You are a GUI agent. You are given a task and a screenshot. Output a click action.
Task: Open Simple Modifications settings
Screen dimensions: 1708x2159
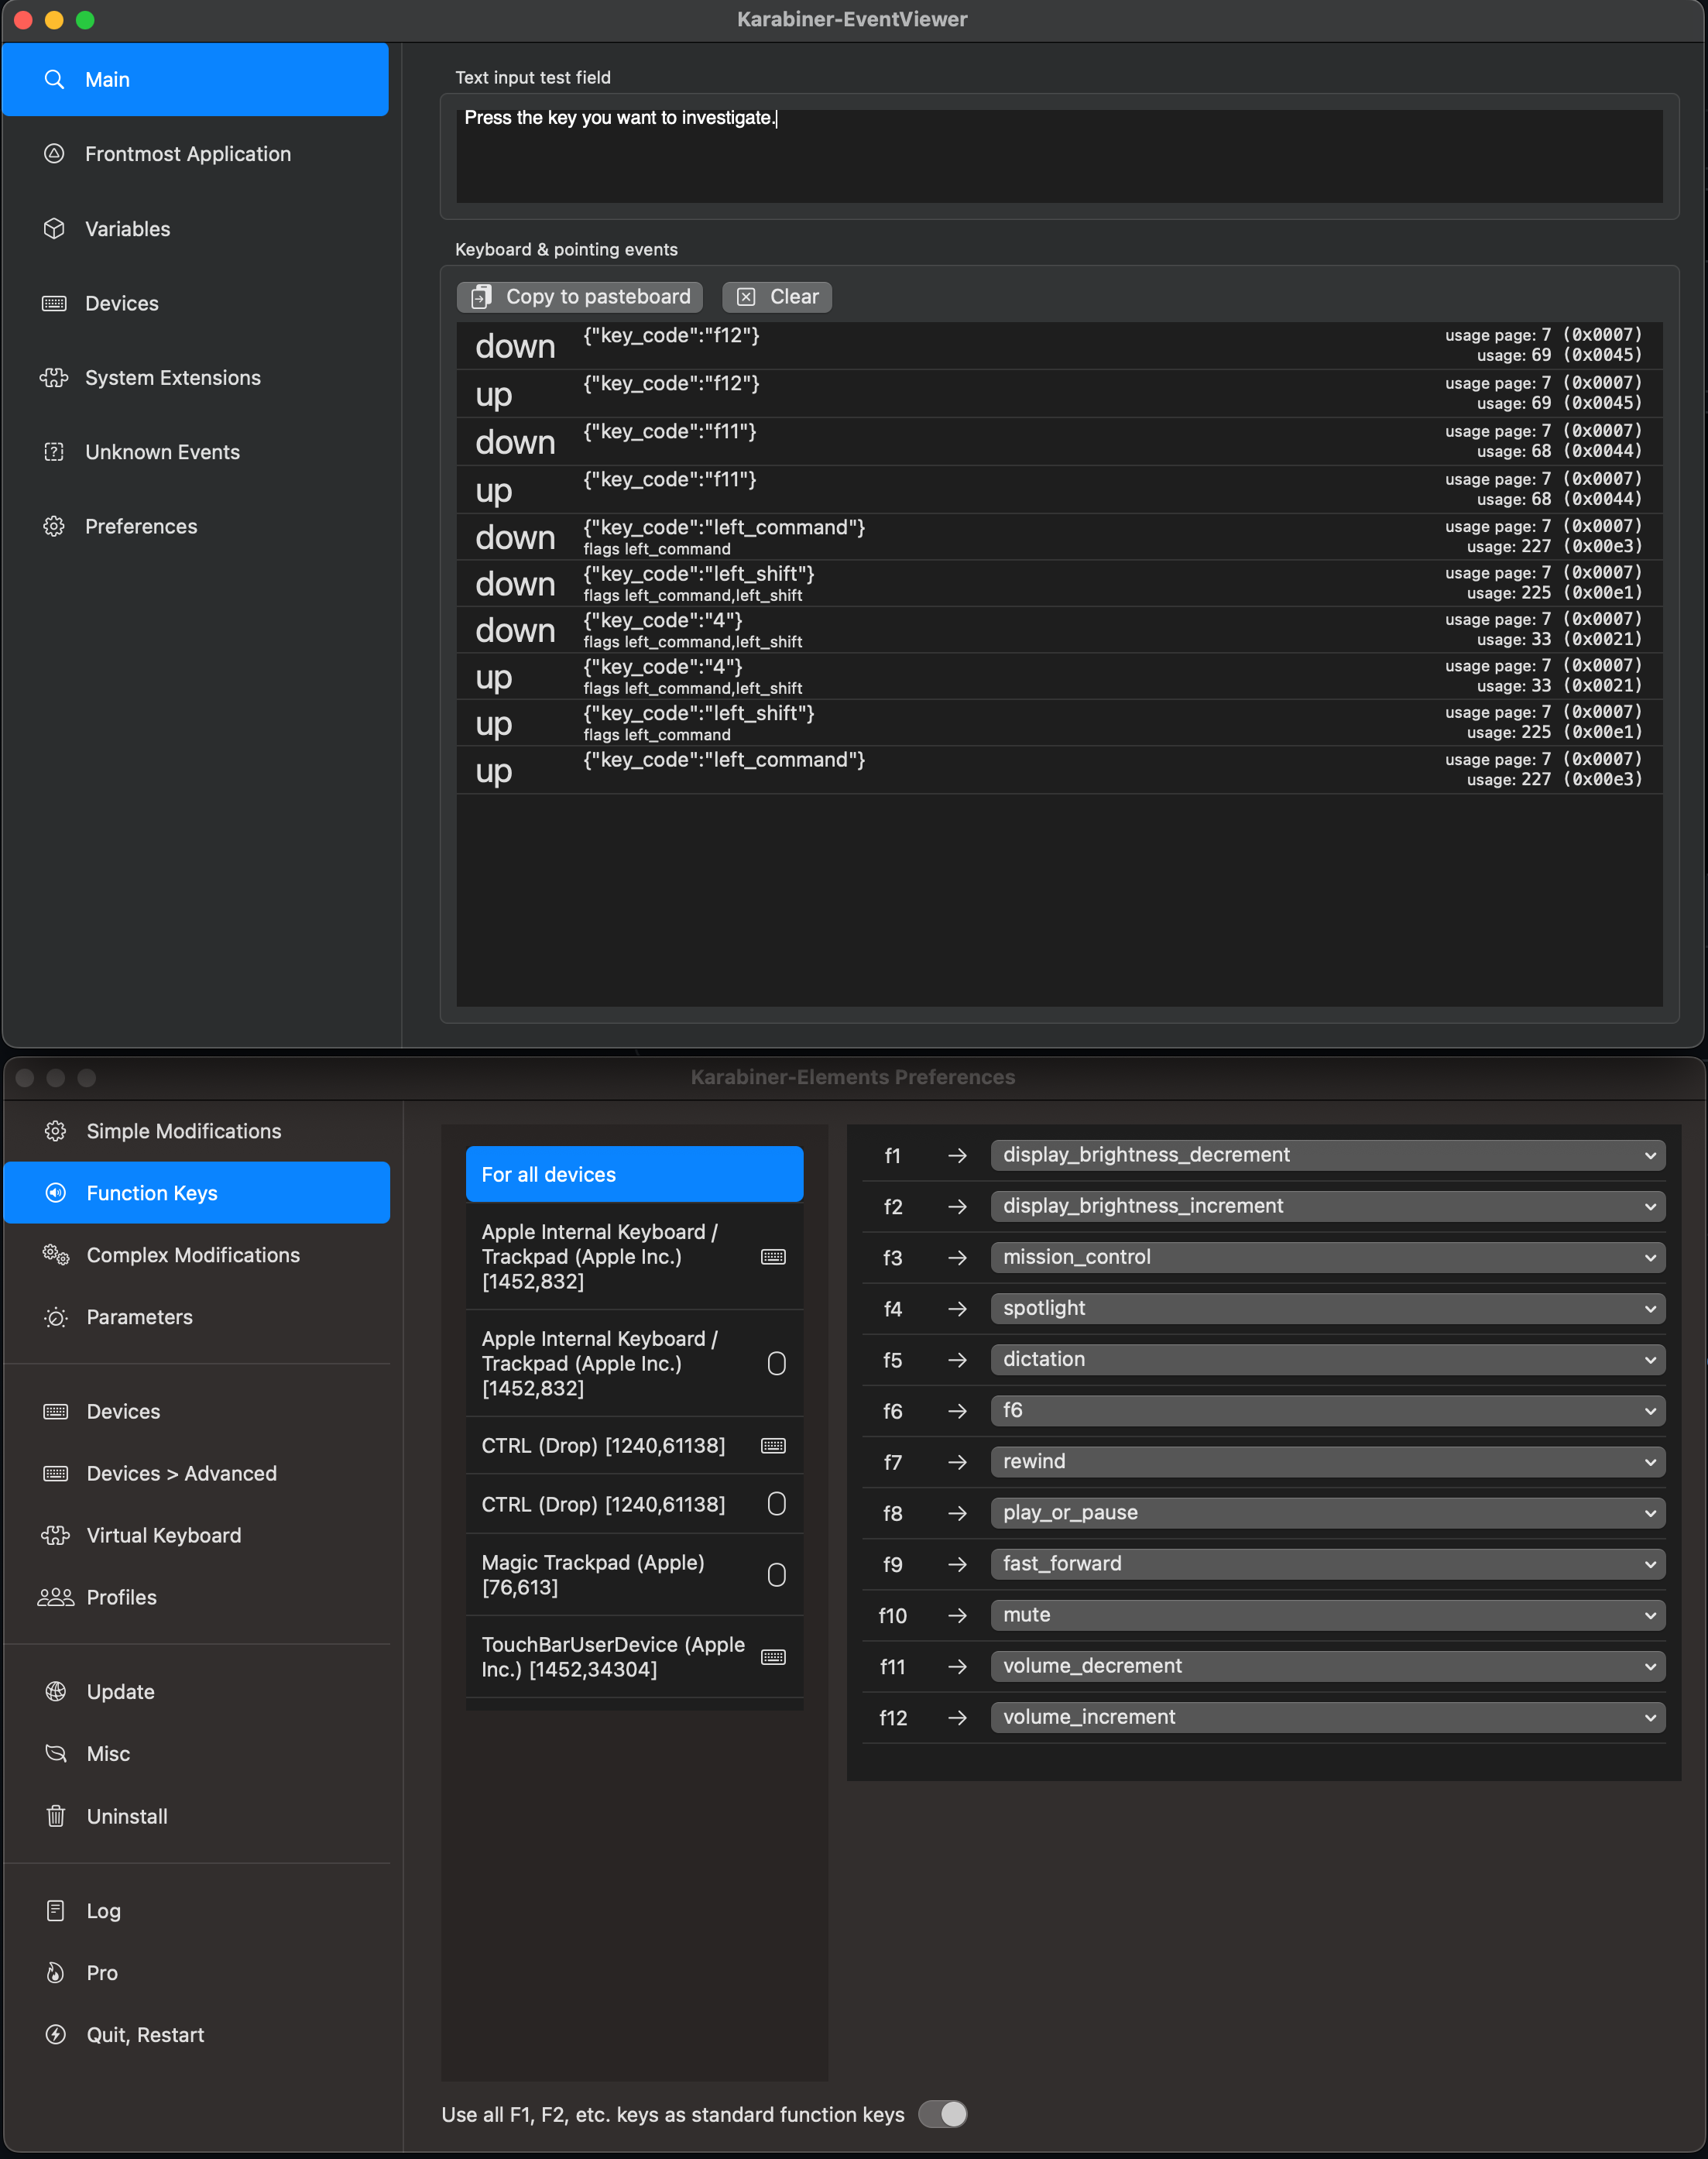(x=183, y=1130)
